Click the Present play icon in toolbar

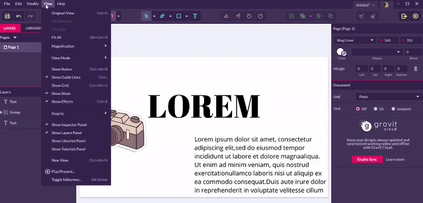coord(415,16)
